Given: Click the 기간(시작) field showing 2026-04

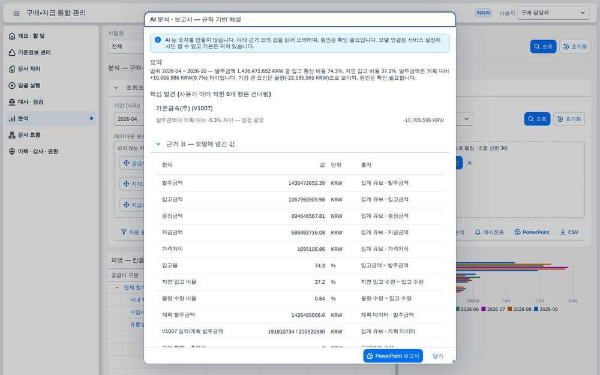Looking at the screenshot, I should pyautogui.click(x=129, y=119).
